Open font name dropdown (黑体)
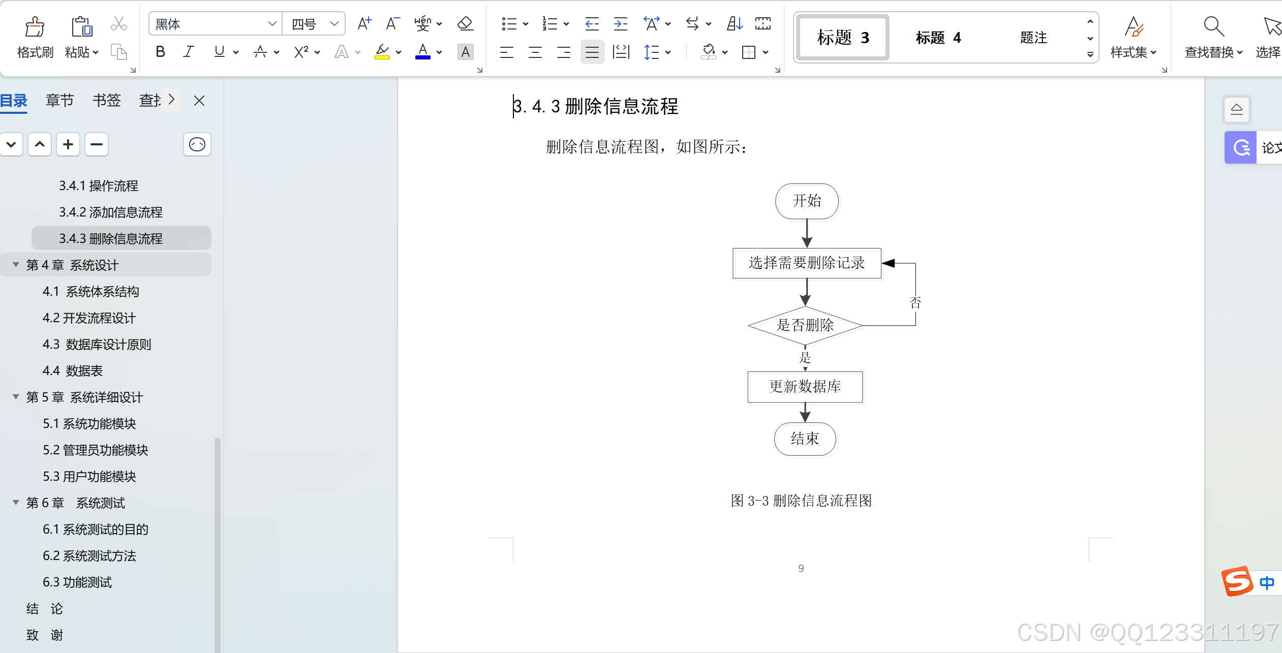1282x653 pixels. tap(272, 24)
